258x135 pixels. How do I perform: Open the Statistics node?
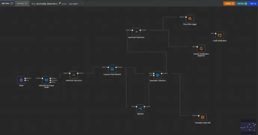click(140, 108)
